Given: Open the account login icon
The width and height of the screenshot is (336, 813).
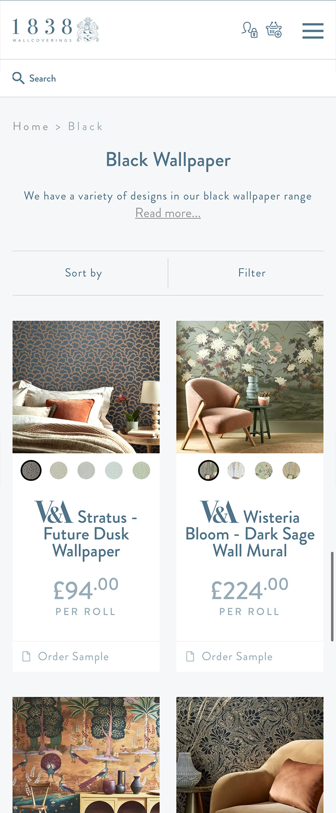Looking at the screenshot, I should 250,30.
